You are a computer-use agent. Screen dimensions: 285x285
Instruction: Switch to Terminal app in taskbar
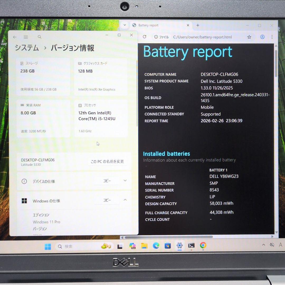(x=191, y=246)
